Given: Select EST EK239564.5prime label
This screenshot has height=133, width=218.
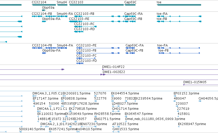Looking at the screenshot, I should tap(148, 99).
